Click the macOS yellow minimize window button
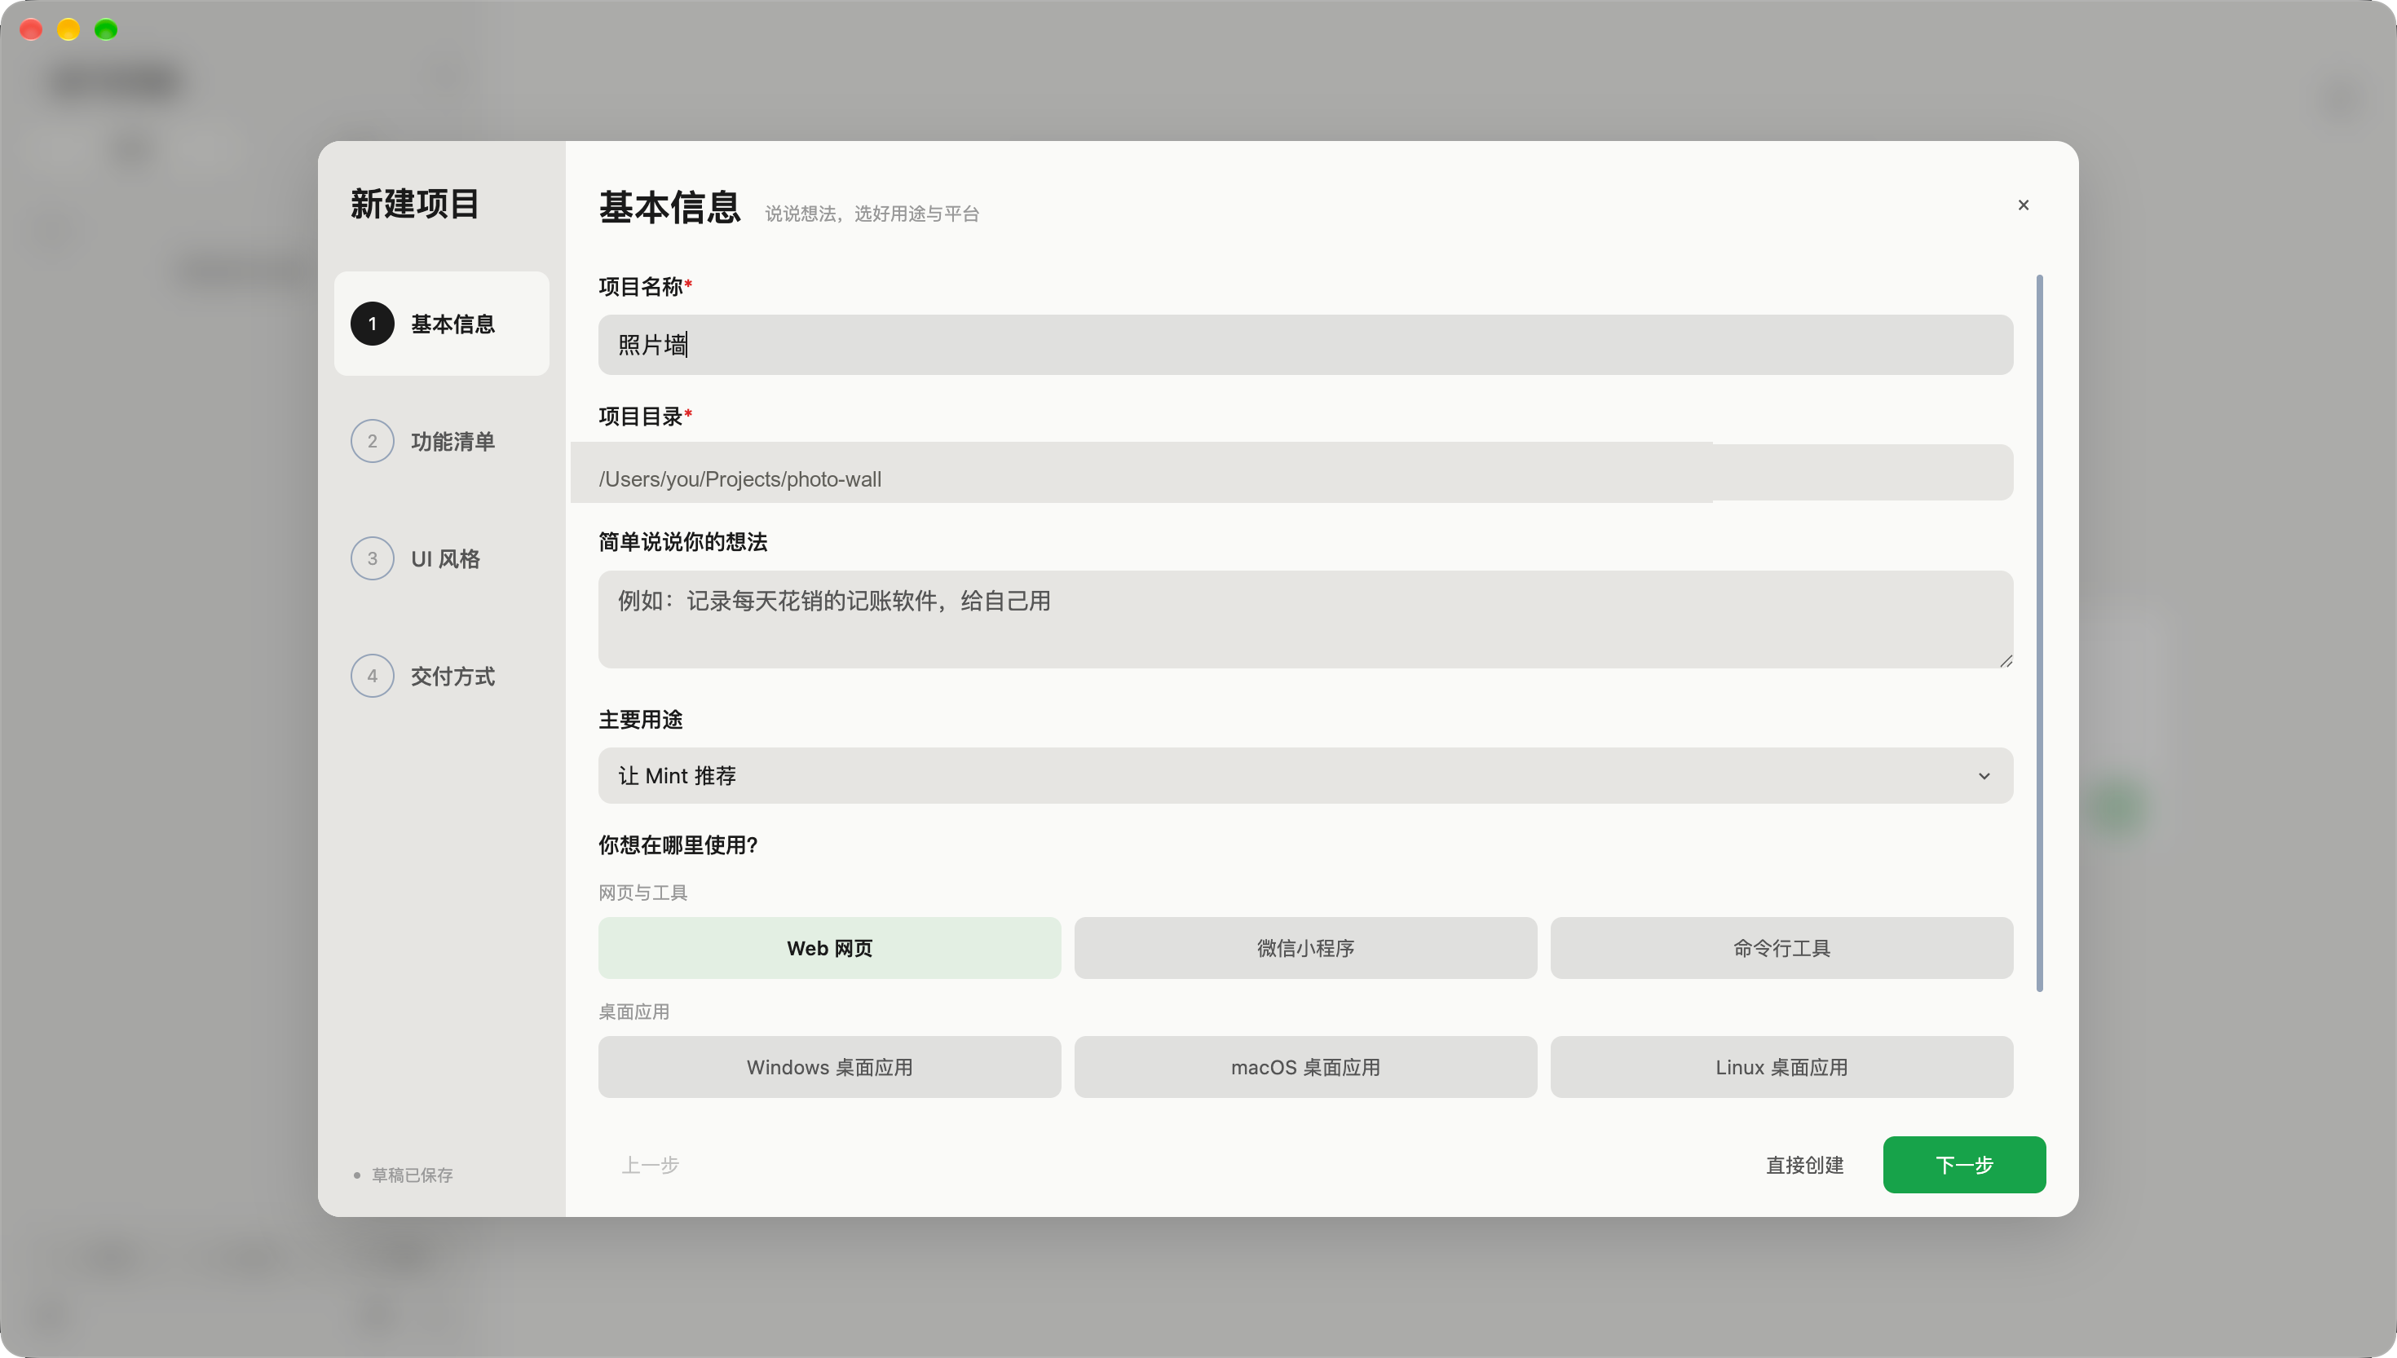 coord(68,30)
